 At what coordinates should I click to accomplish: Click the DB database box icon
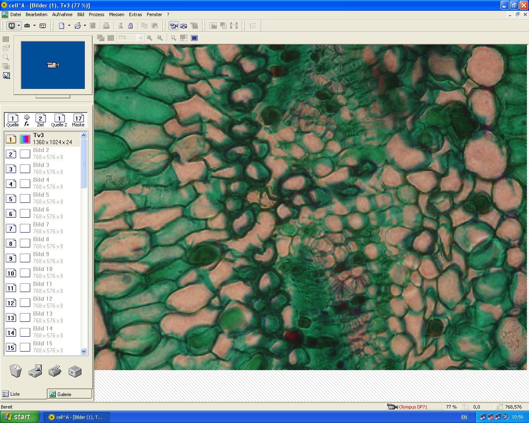(x=75, y=371)
